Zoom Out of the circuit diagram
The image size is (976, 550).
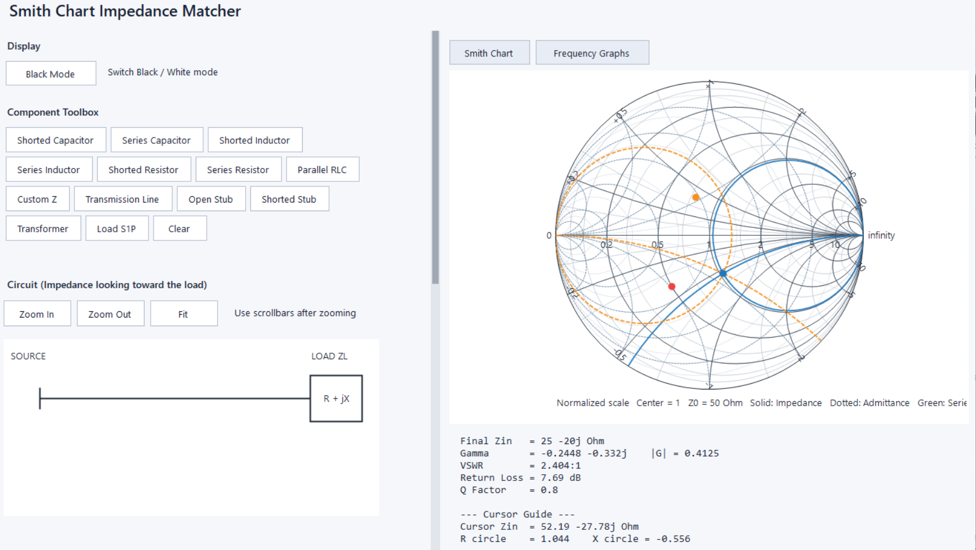pyautogui.click(x=110, y=314)
